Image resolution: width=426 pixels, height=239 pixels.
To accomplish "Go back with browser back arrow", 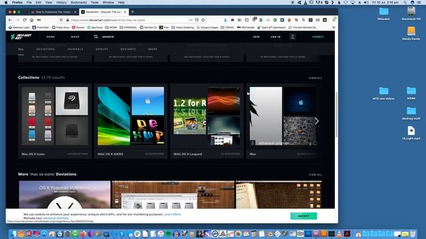I will [11, 20].
